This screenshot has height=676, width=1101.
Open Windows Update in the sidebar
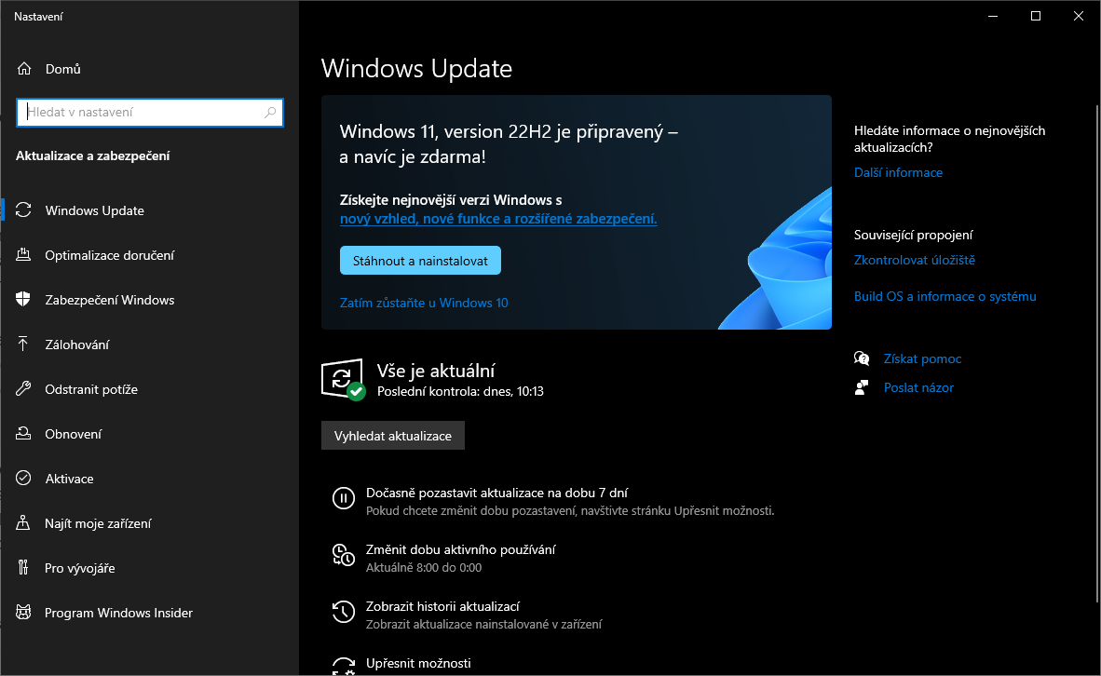coord(150,210)
